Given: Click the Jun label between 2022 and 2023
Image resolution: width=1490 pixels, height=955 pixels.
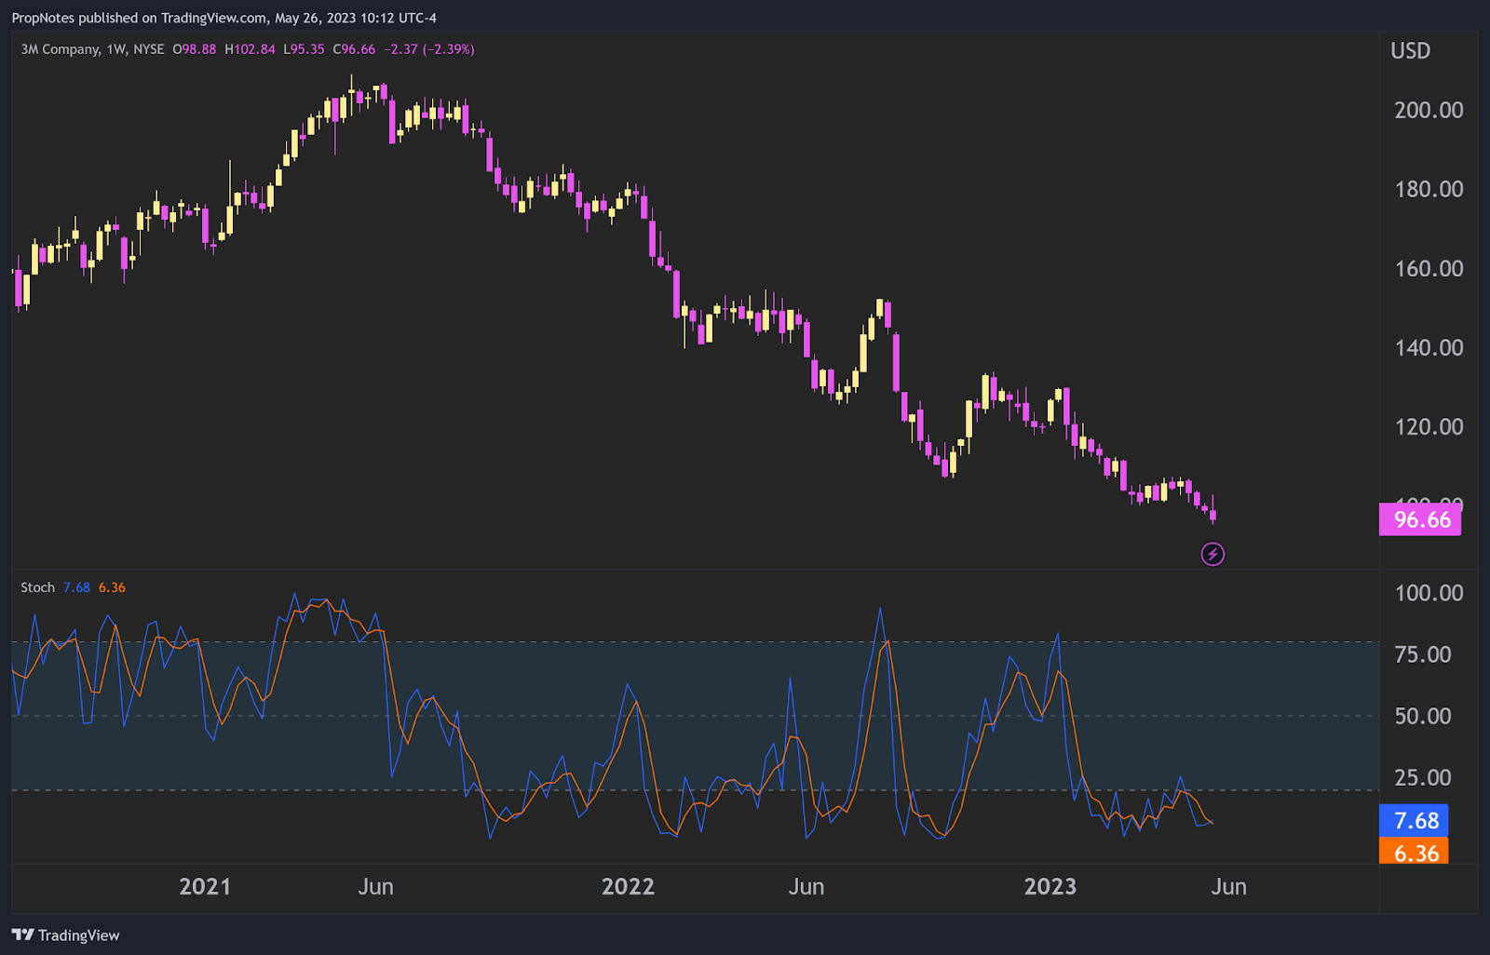Looking at the screenshot, I should point(806,886).
